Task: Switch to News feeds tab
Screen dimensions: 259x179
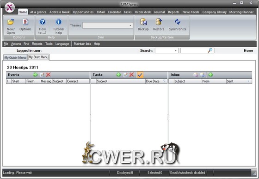Action: click(191, 12)
